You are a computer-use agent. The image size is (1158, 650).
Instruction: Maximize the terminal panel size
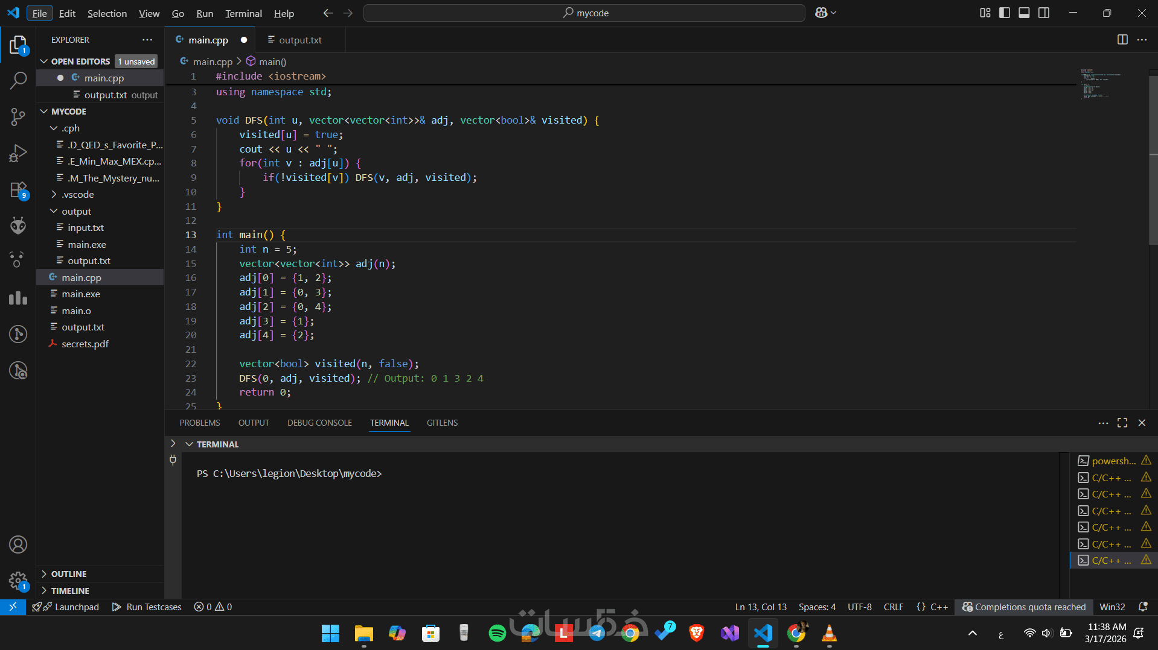click(1122, 423)
